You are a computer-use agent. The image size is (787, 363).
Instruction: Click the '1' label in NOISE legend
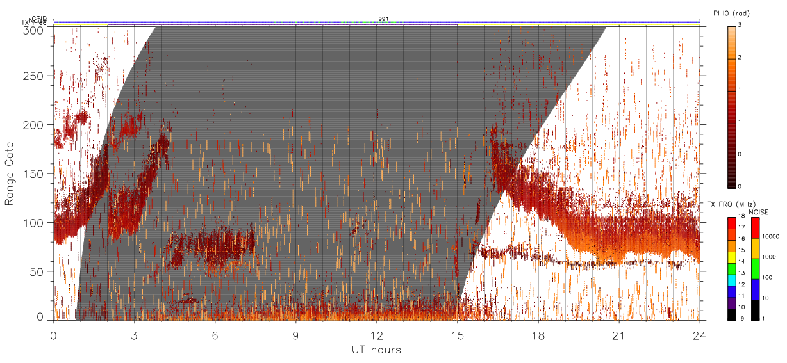[x=764, y=318]
